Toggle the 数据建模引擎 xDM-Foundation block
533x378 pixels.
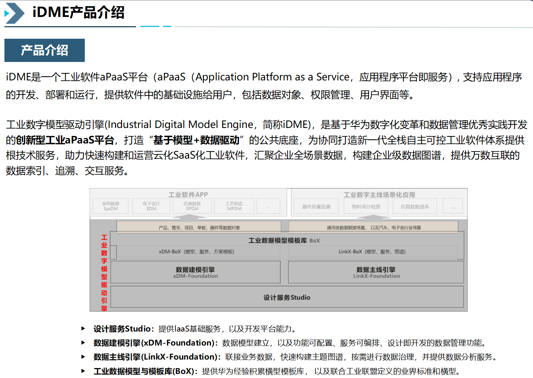195,272
